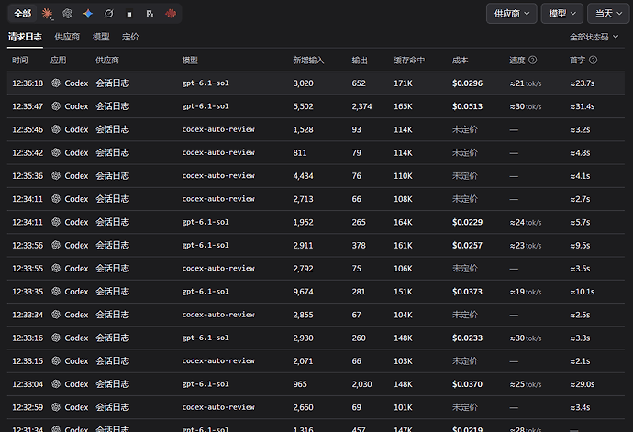This screenshot has height=432, width=633.
Task: Switch to the 供应商 tab
Action: click(x=67, y=37)
